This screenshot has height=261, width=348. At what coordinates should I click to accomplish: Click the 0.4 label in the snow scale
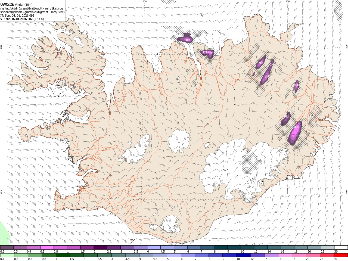29,251
